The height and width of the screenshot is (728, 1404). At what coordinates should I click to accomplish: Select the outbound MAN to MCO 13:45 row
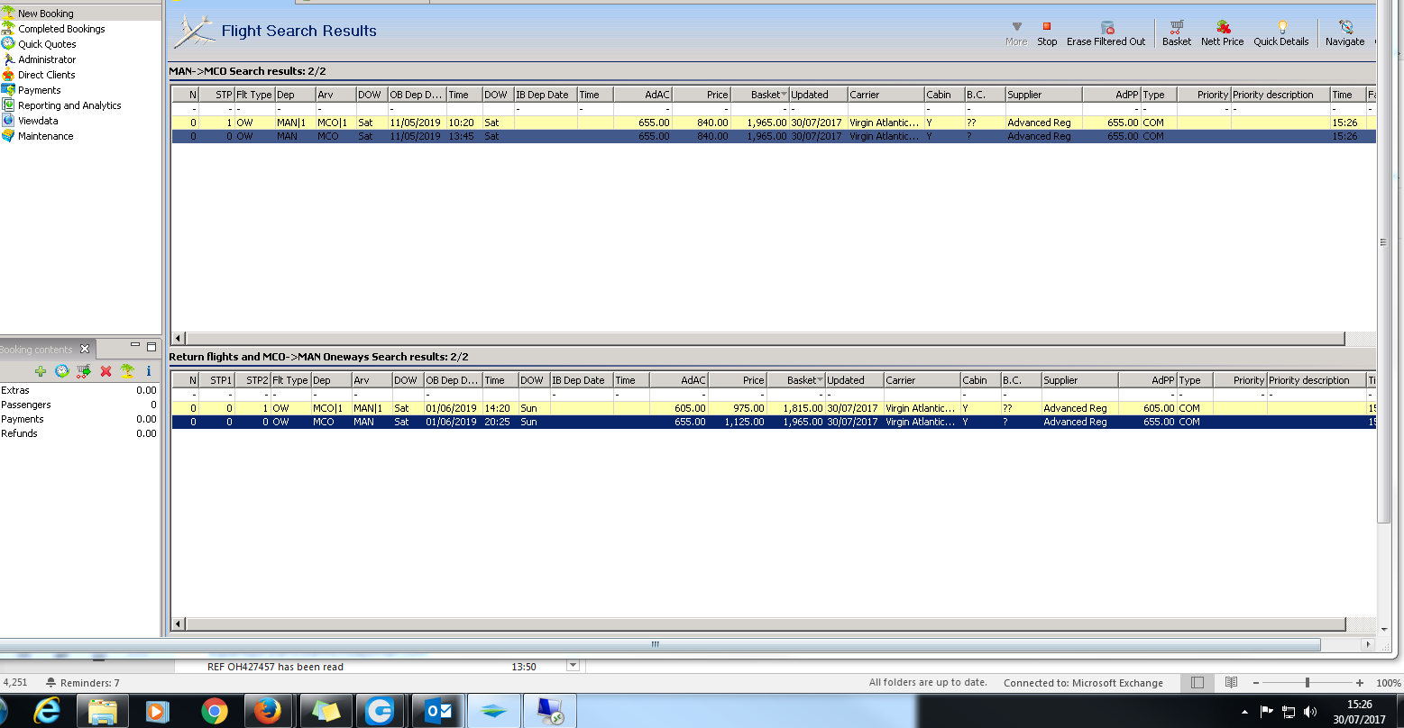pyautogui.click(x=774, y=137)
